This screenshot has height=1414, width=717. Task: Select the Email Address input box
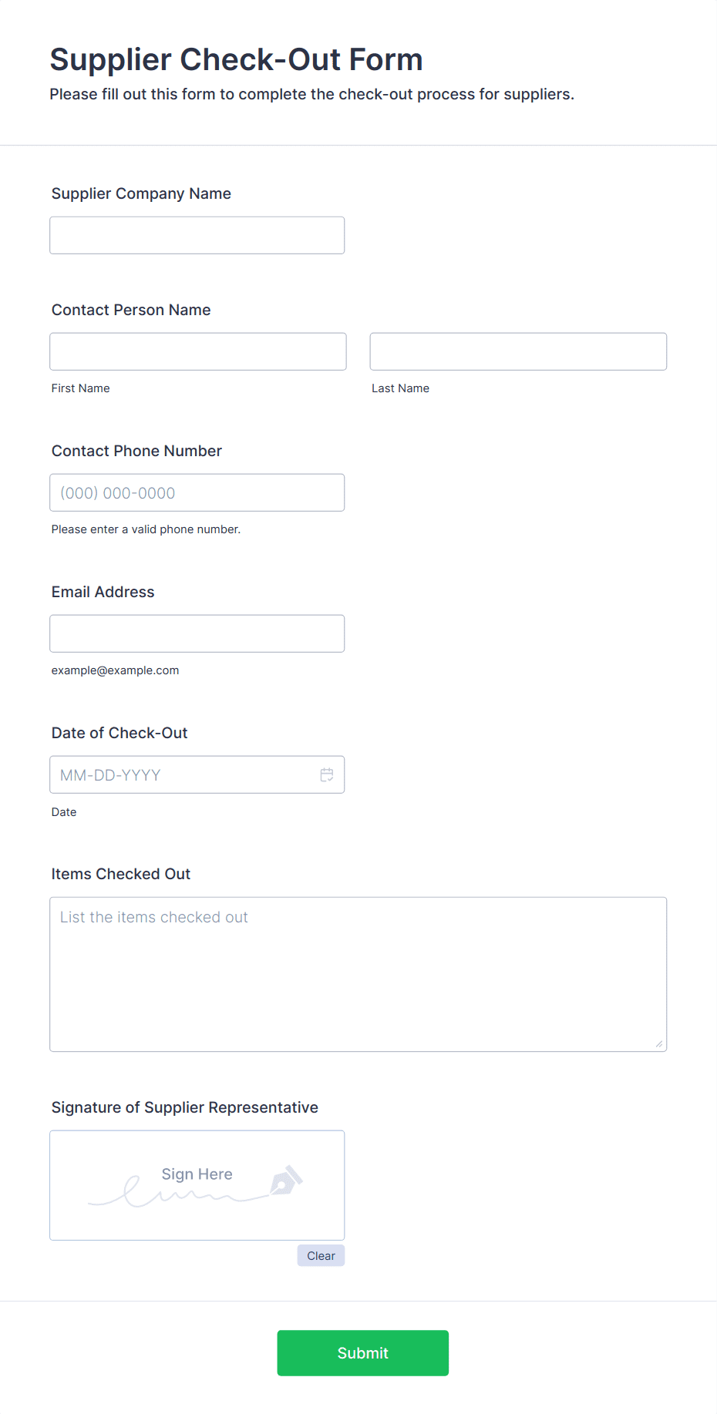(x=197, y=633)
